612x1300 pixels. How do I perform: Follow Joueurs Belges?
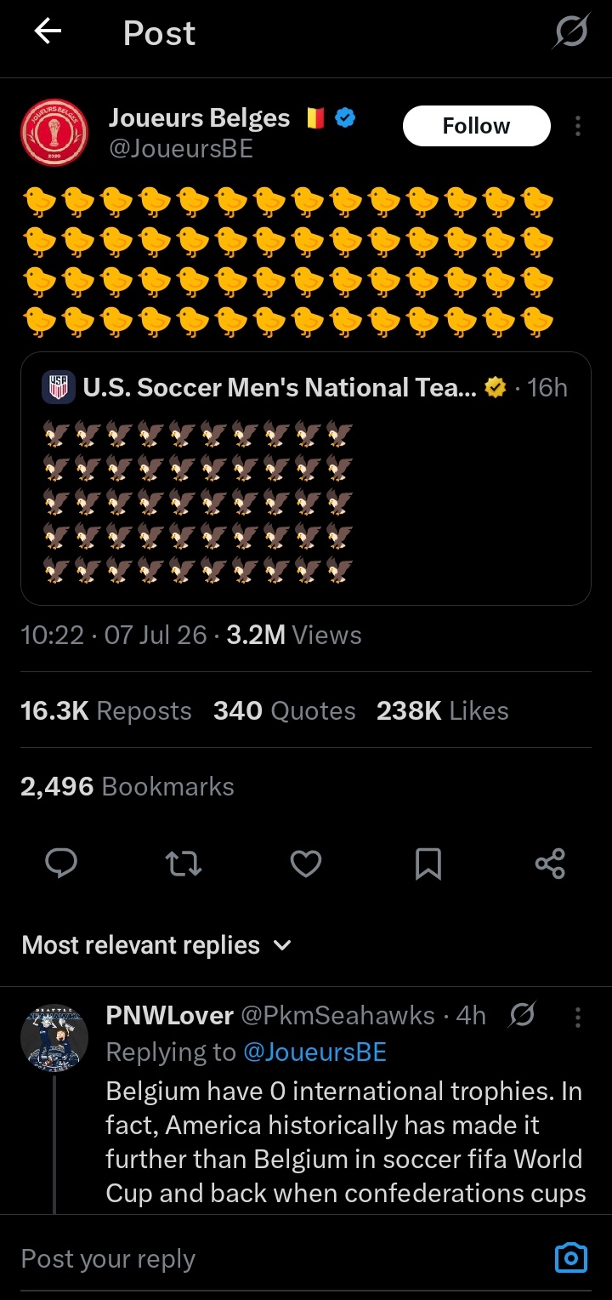pos(476,126)
